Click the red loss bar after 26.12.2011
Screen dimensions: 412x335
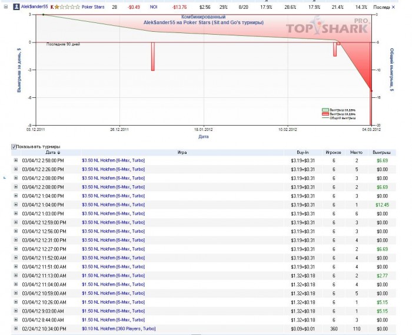(x=153, y=57)
